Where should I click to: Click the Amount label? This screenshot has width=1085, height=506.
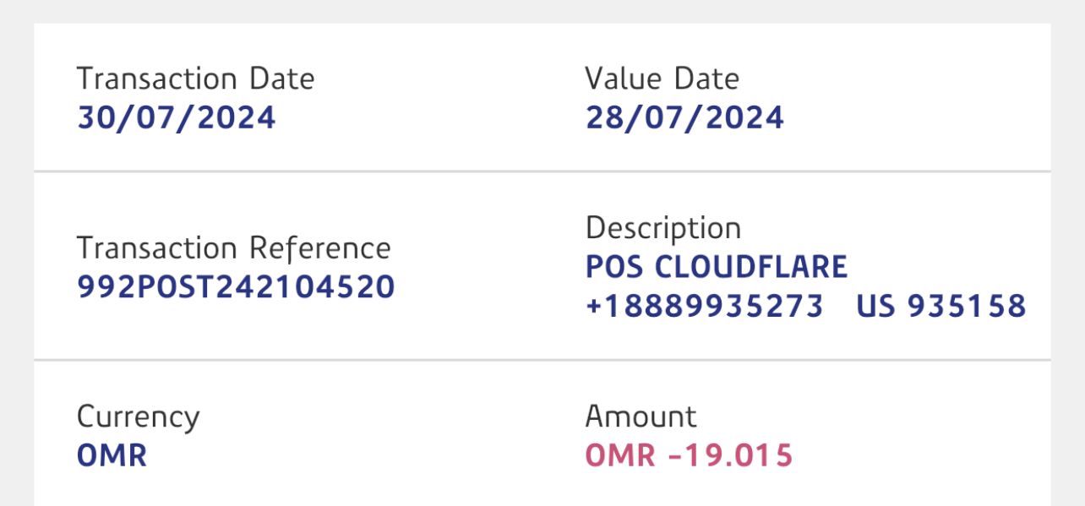(x=641, y=416)
